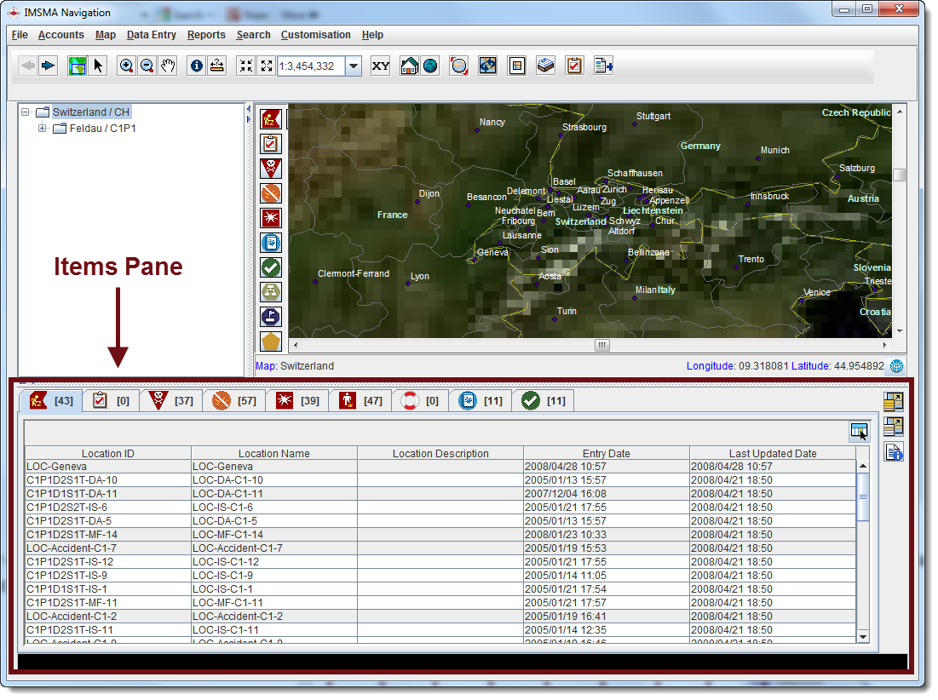Sort by Location ID column header
The width and height of the screenshot is (938, 700).
[107, 454]
